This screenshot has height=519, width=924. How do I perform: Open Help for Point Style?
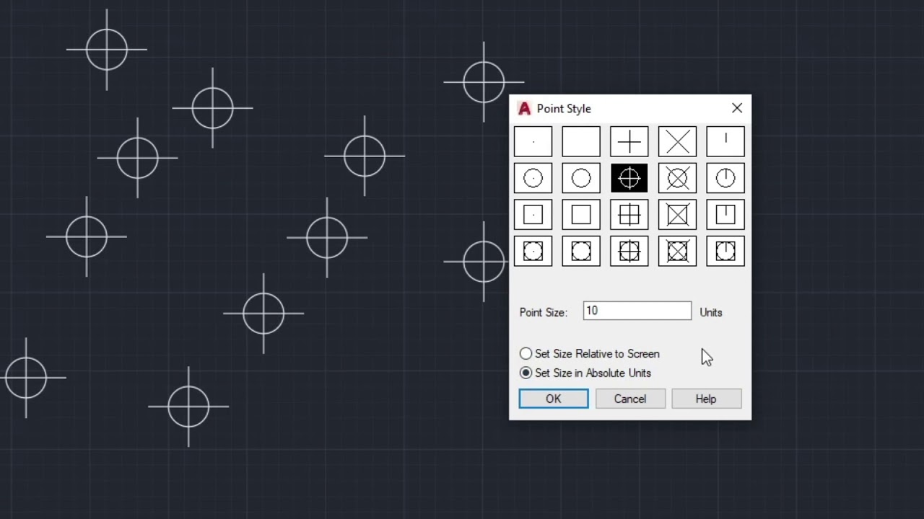(706, 399)
